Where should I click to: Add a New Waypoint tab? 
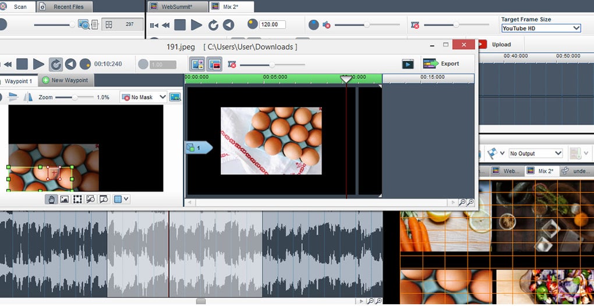66,81
